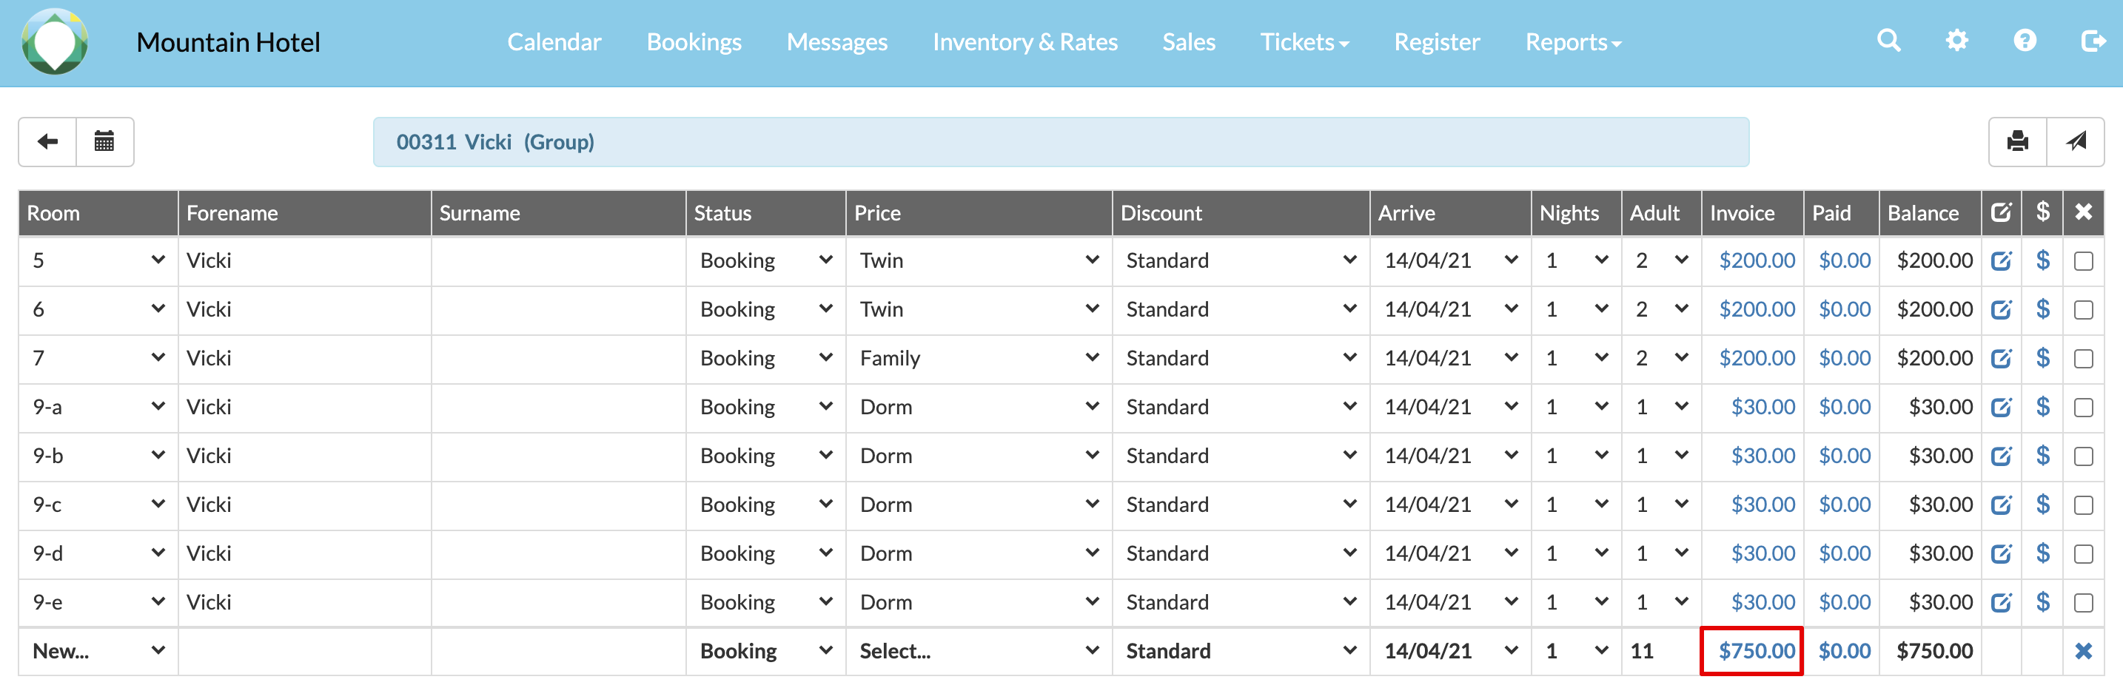Open the New... room dropdown
The height and width of the screenshot is (688, 2123).
pos(98,651)
